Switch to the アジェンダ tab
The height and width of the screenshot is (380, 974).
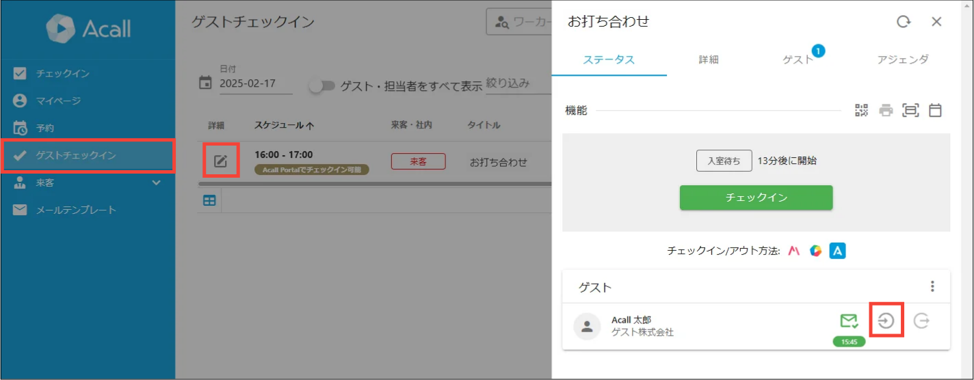pos(903,59)
